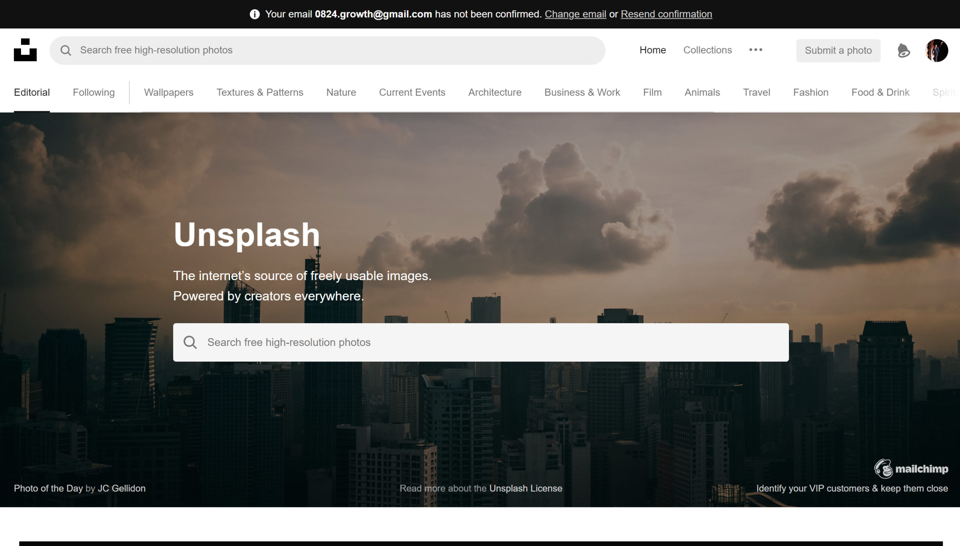Click the email address 0824.growth@gmail.com
The height and width of the screenshot is (546, 960).
pos(373,14)
